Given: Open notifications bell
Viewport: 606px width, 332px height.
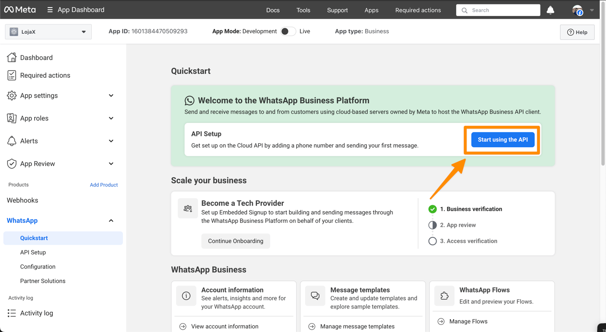Looking at the screenshot, I should (550, 10).
